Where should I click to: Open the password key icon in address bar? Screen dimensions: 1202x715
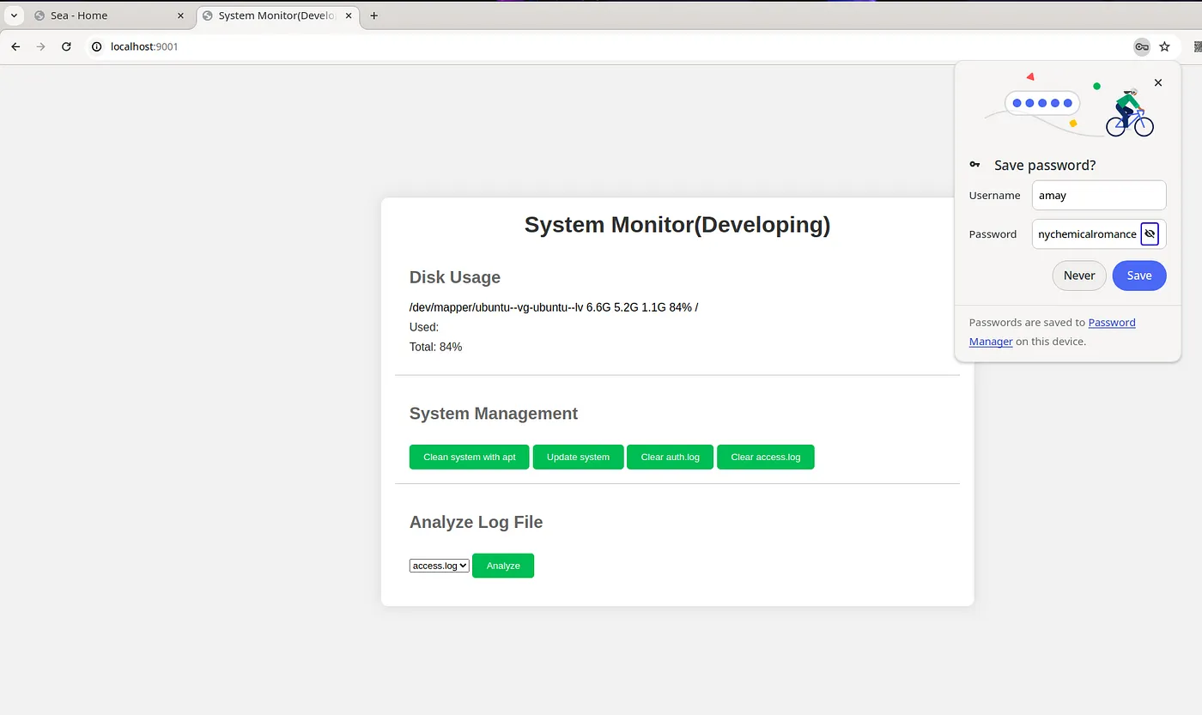tap(1141, 46)
